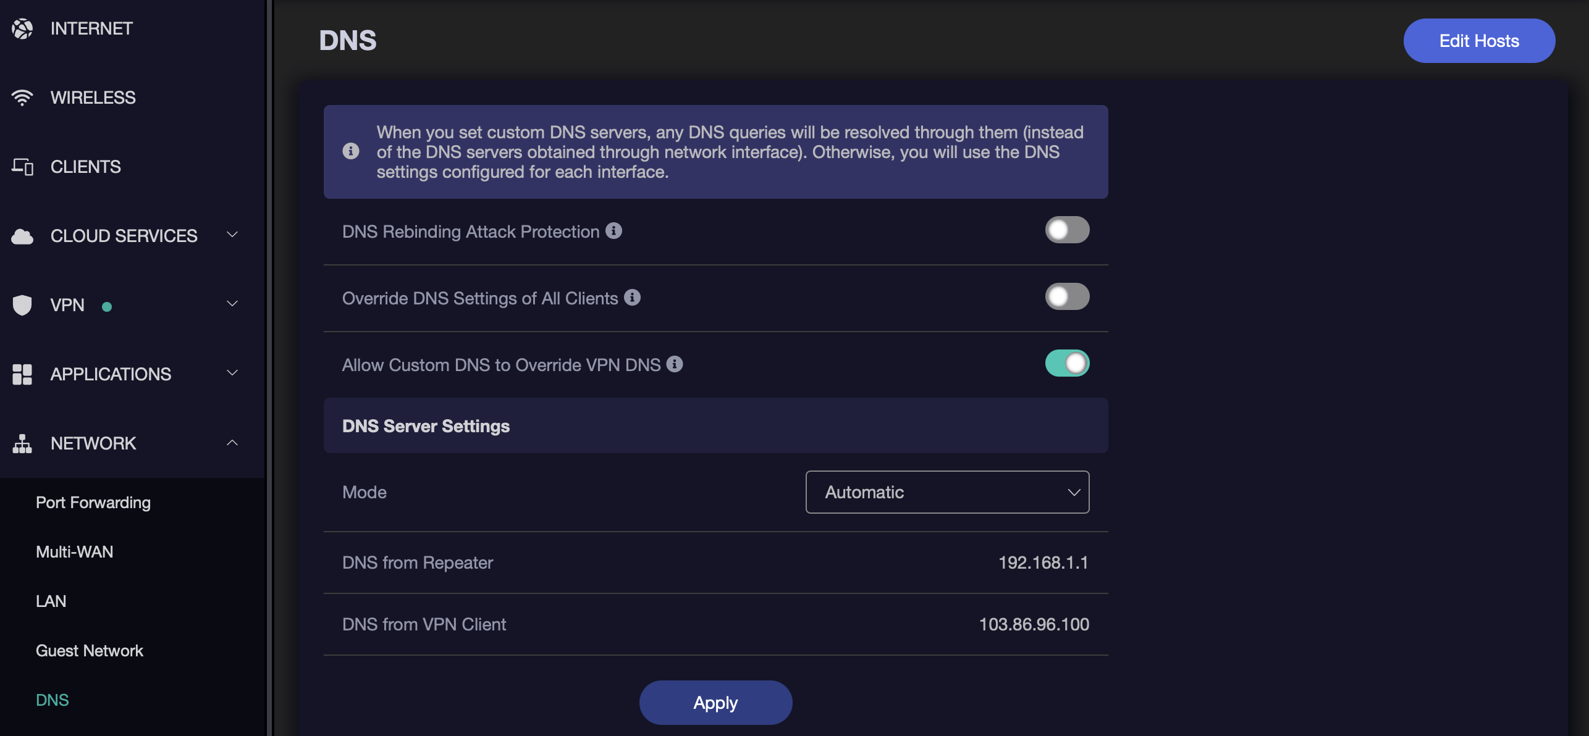Viewport: 1589px width, 736px height.
Task: Open the Mode dropdown showing Automatic
Action: [x=947, y=492]
